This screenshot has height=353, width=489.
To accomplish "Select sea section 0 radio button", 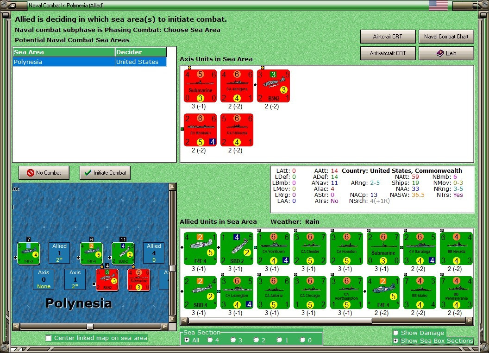I will pos(302,340).
